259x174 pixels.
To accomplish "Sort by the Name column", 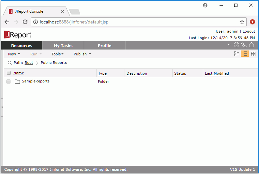I will (19, 73).
